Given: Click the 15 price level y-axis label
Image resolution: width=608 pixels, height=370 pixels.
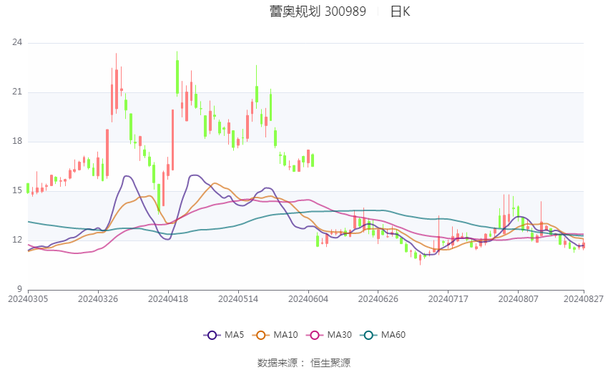Looking at the screenshot, I should (17, 191).
